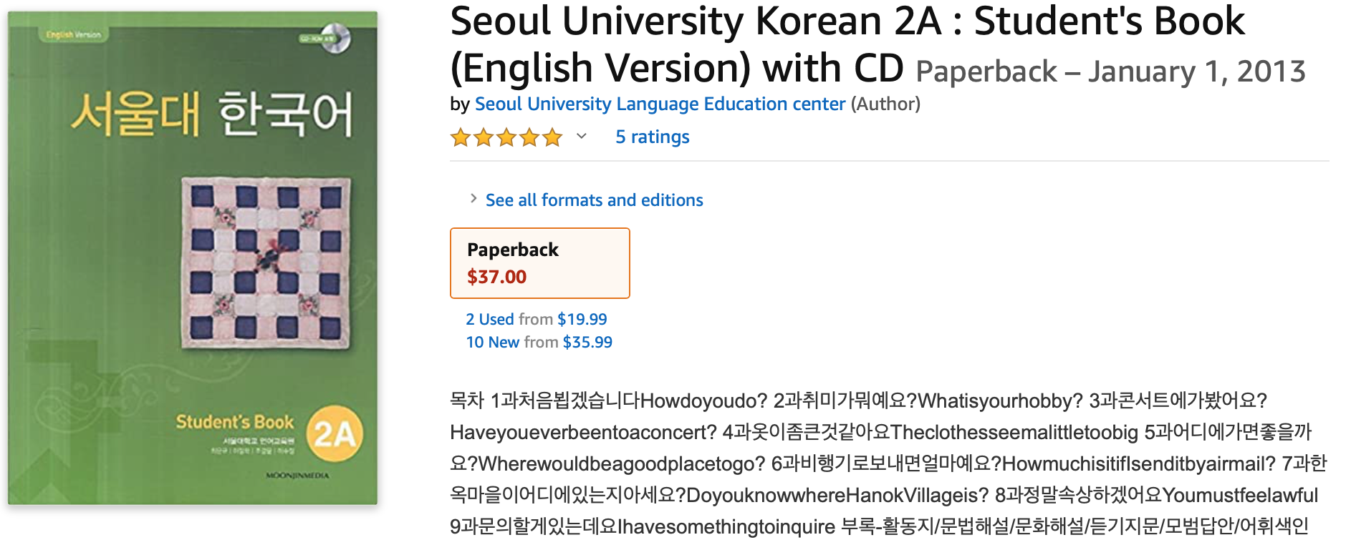This screenshot has height=555, width=1351.
Task: Click the Korean title on the book cover
Action: coord(212,114)
